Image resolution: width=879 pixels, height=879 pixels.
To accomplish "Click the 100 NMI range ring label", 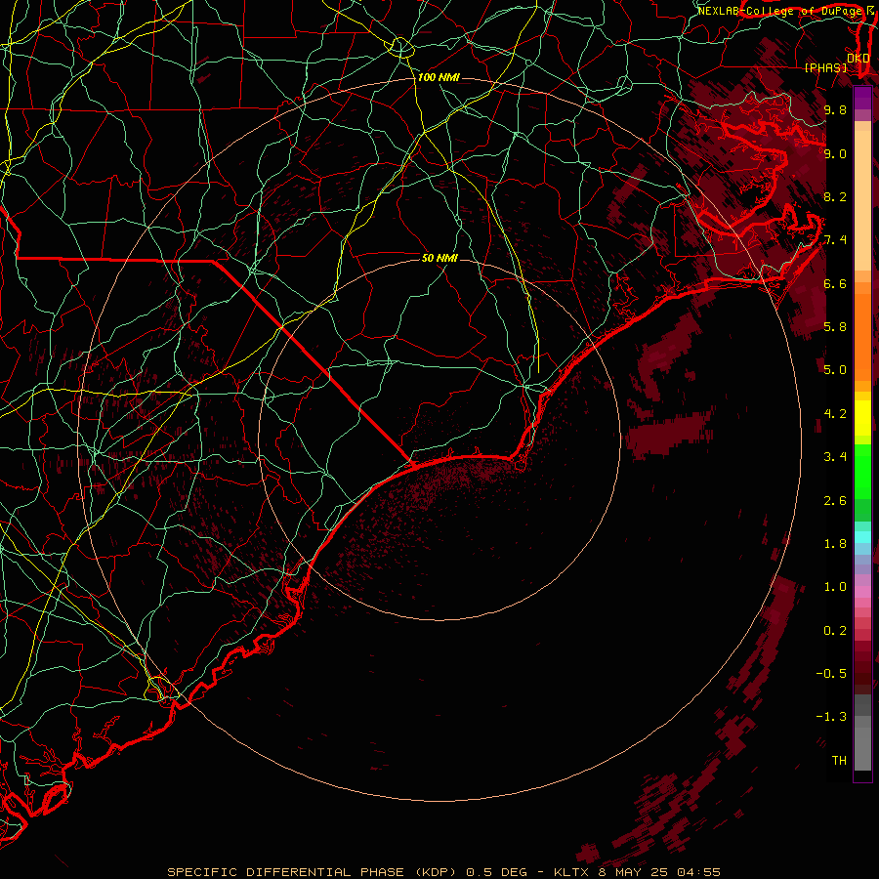I will [439, 77].
